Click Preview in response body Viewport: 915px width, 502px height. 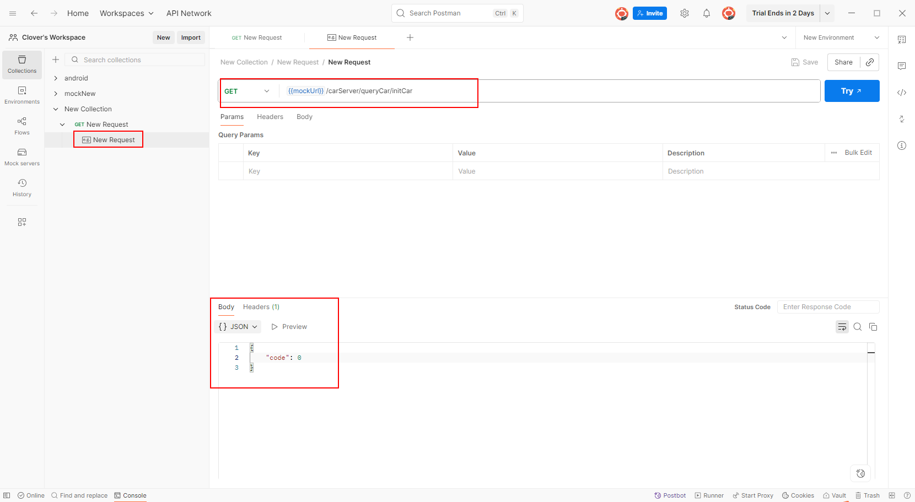[x=289, y=327]
